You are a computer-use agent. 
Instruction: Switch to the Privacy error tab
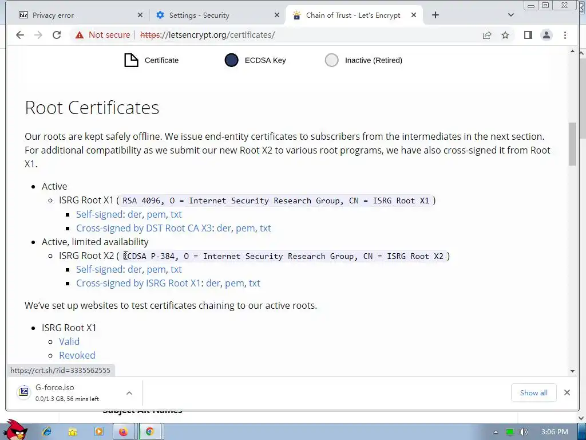click(x=80, y=15)
